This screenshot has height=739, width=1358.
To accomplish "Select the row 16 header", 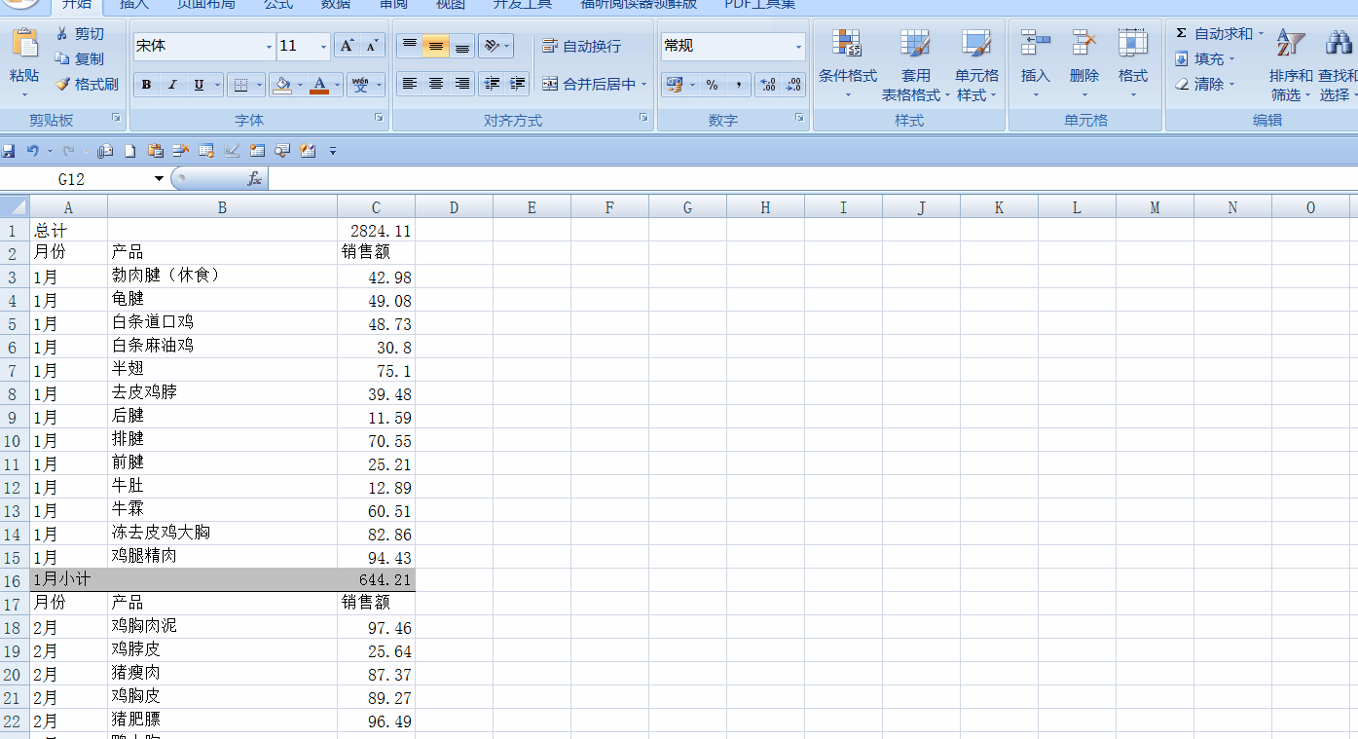I will point(14,580).
